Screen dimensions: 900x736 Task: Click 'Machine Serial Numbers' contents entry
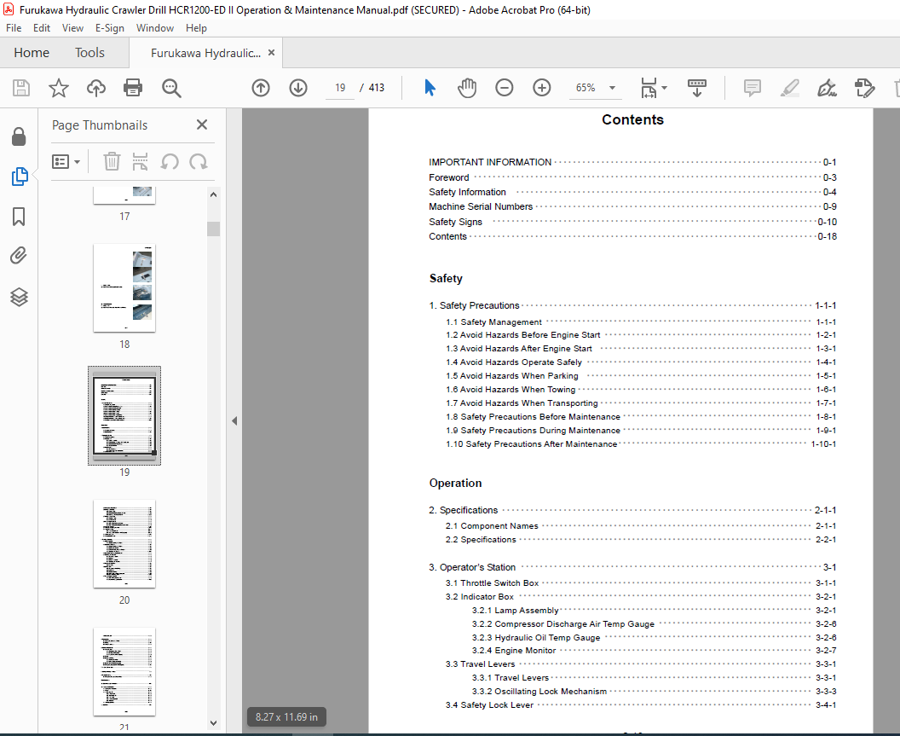(632, 207)
